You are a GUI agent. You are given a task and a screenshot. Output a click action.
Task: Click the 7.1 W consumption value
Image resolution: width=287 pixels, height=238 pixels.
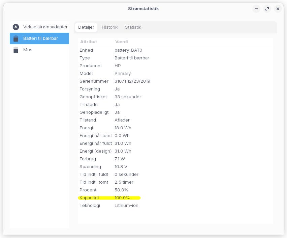point(120,159)
